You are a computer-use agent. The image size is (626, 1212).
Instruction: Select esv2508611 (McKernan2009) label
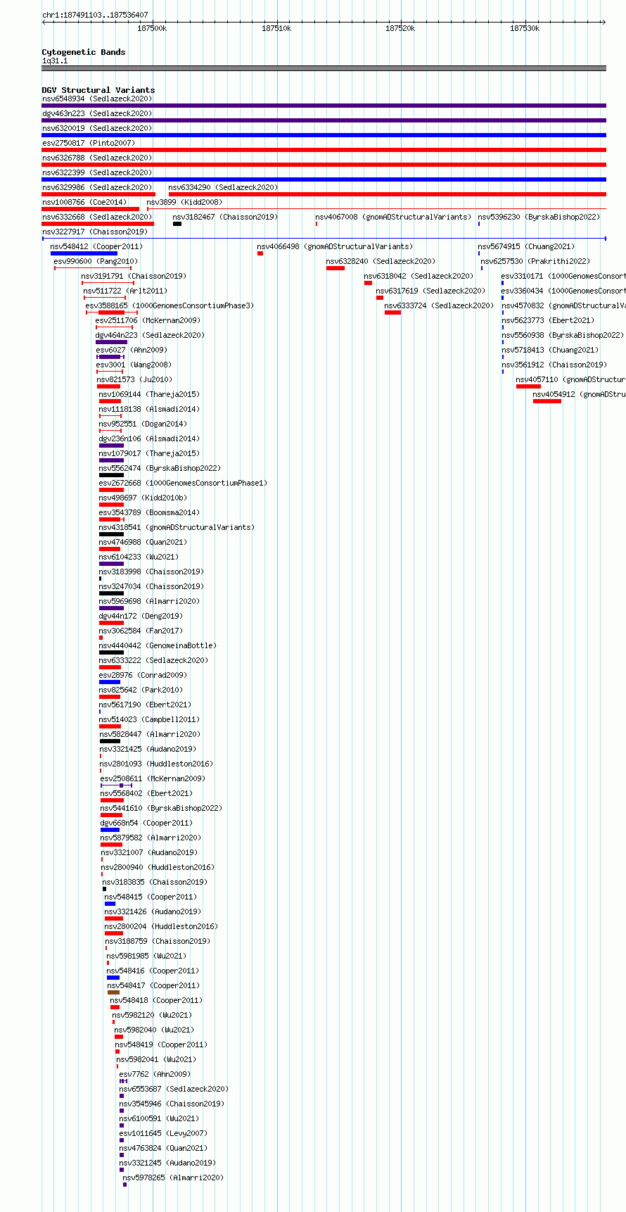point(153,778)
